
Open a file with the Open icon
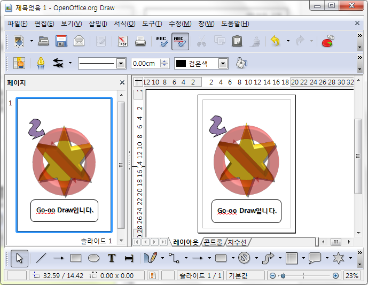click(43, 41)
